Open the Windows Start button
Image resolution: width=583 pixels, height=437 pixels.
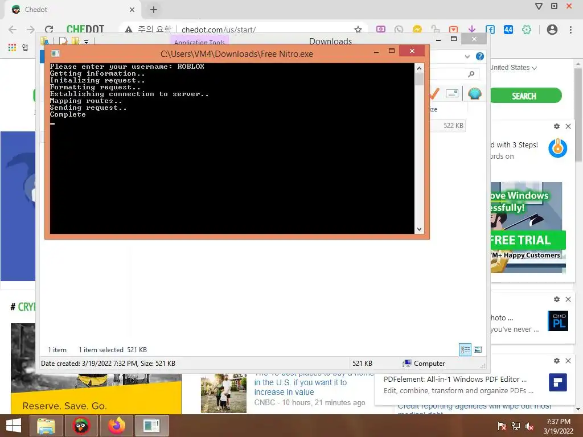14,426
